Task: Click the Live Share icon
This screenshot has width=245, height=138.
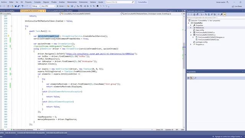Action: tap(233, 6)
